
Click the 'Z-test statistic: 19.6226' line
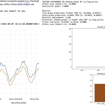pyautogui.click(x=64, y=22)
